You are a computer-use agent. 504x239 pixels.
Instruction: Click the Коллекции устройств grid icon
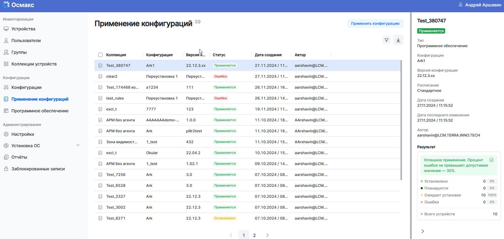[6, 64]
